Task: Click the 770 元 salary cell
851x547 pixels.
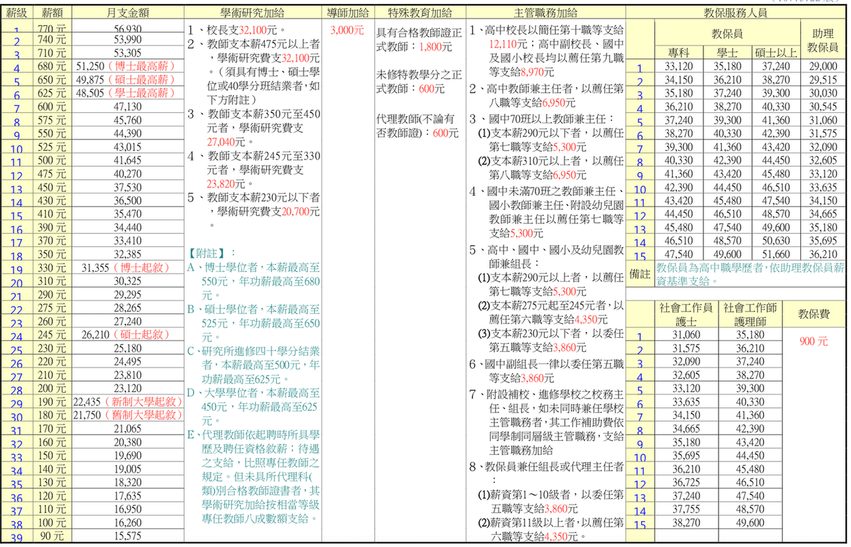Action: coord(51,28)
